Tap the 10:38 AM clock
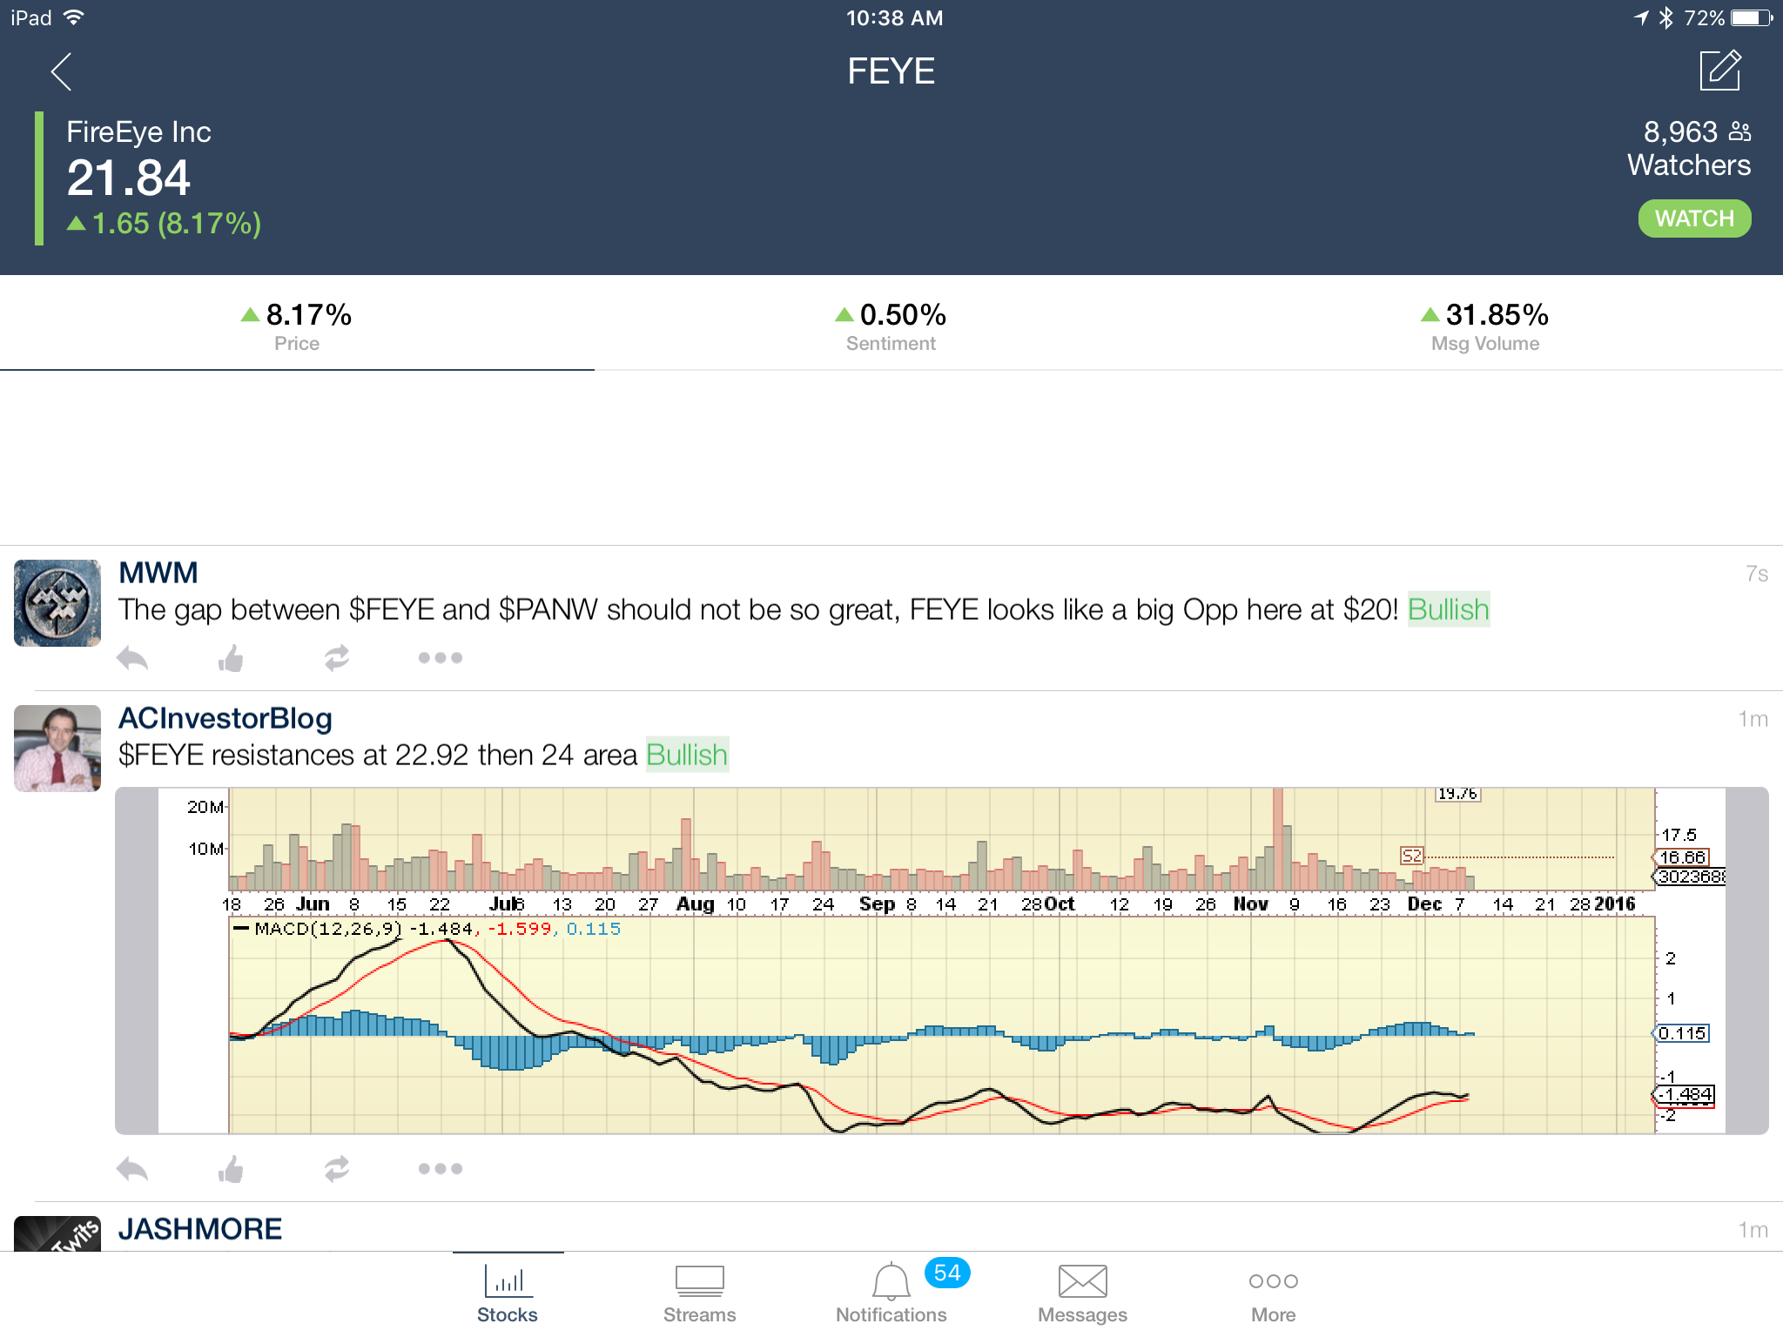Image resolution: width=1783 pixels, height=1337 pixels. (894, 18)
